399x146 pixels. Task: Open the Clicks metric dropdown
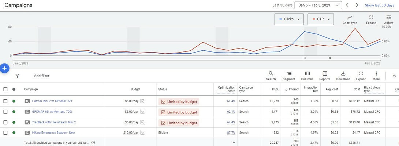pyautogui.click(x=289, y=19)
